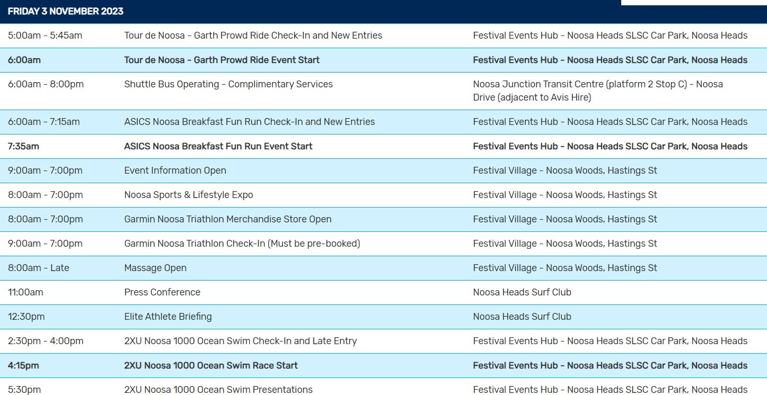Select the '5:00am - 5:45am' time cell

45,35
